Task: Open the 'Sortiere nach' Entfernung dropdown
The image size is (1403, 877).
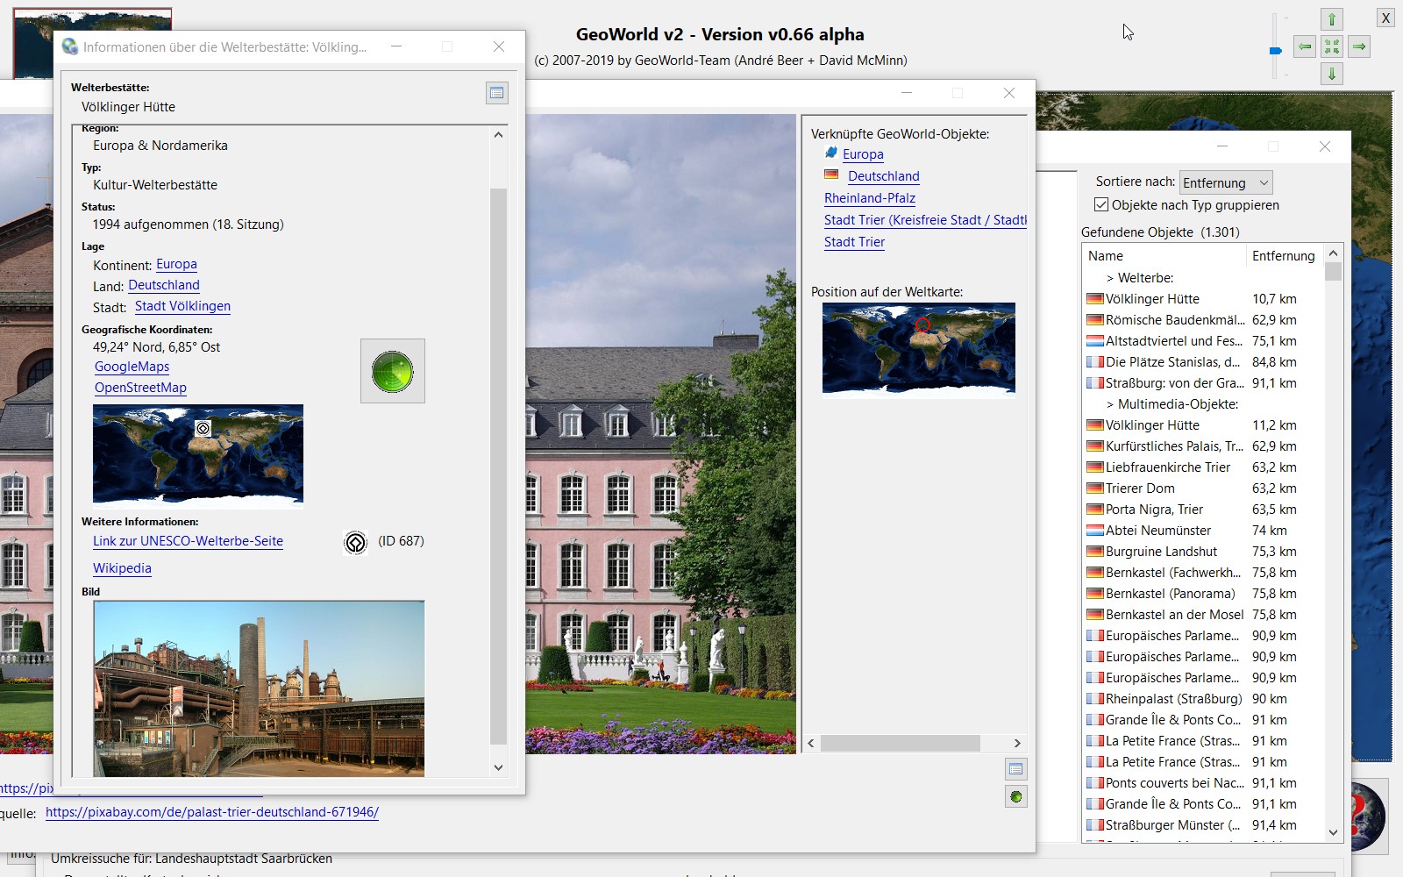Action: [1226, 182]
